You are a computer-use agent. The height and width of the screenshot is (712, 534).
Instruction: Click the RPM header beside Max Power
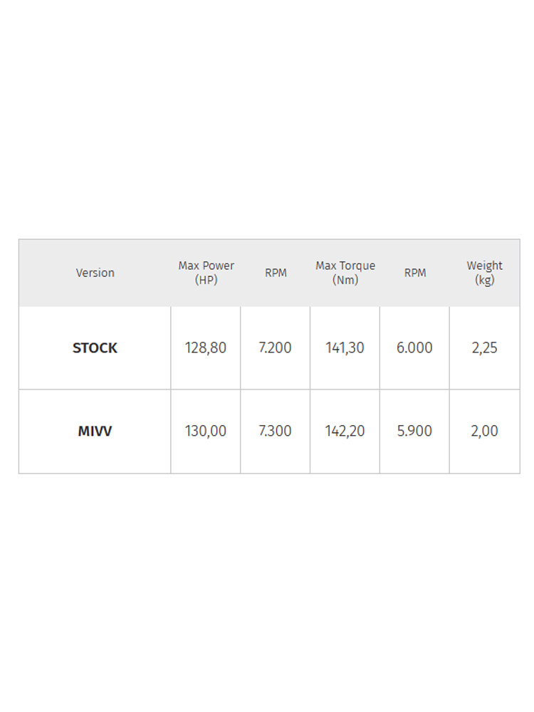coord(276,273)
